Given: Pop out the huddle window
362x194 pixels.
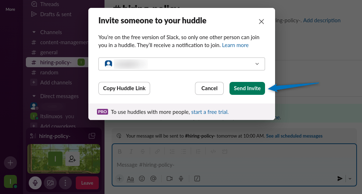Looking at the screenshot, I should coord(92,136).
